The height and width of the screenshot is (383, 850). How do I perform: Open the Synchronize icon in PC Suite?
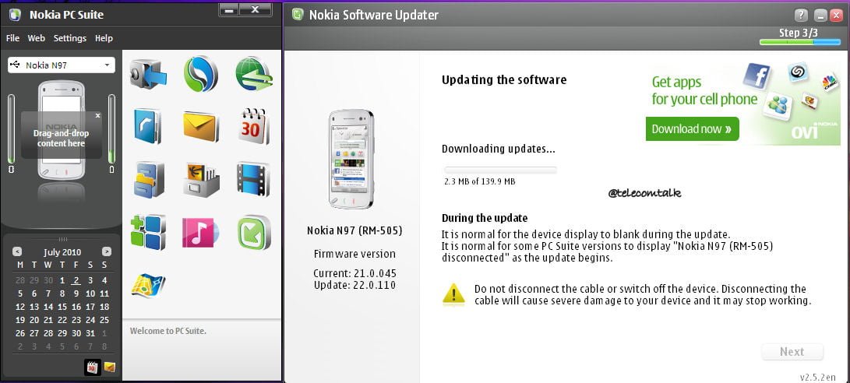[200, 74]
